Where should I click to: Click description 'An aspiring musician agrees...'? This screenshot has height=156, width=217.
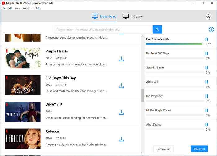coord(76,64)
